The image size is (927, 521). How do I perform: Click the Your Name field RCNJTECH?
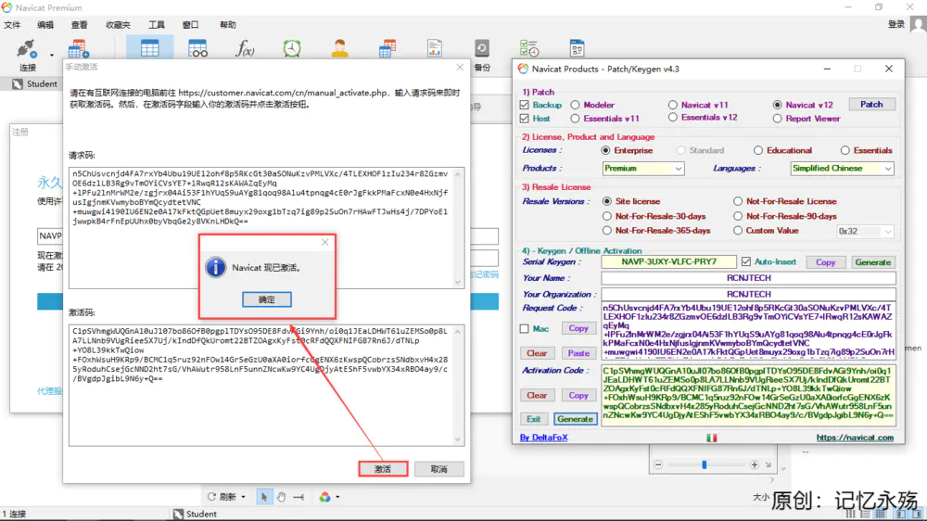[748, 278]
